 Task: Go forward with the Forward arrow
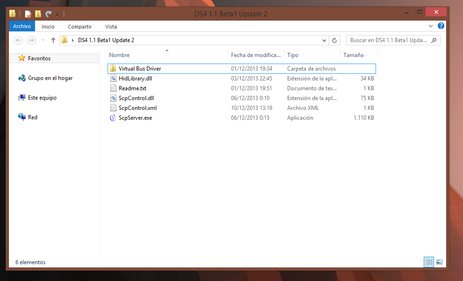pyautogui.click(x=31, y=40)
